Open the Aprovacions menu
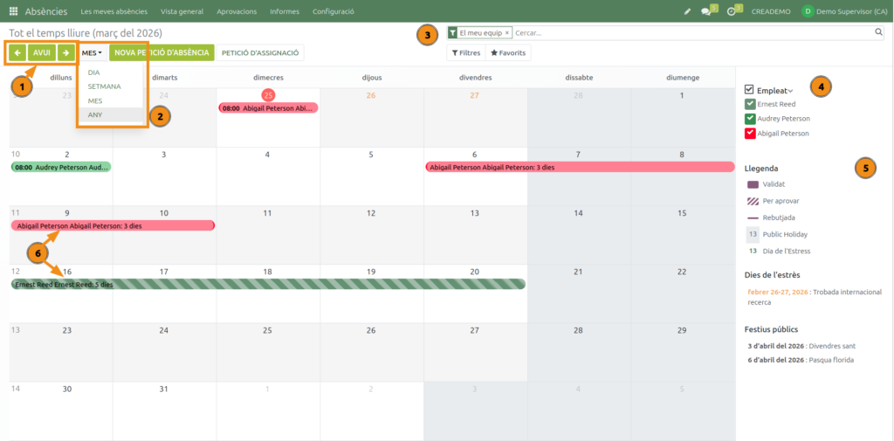894x441 pixels. [x=211, y=11]
